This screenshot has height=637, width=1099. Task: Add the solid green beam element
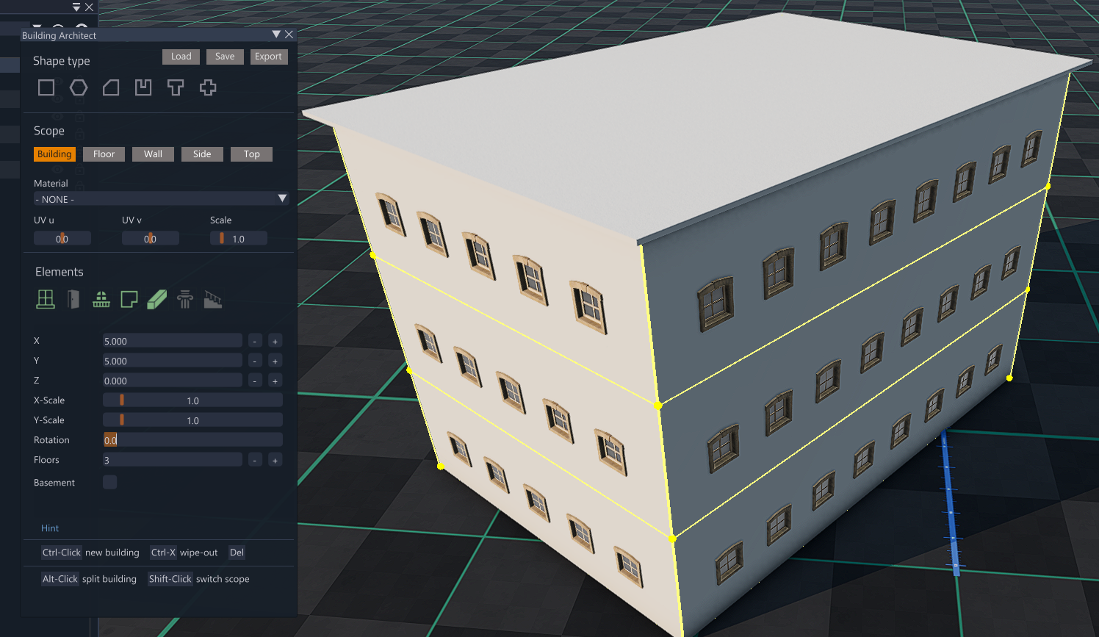157,299
